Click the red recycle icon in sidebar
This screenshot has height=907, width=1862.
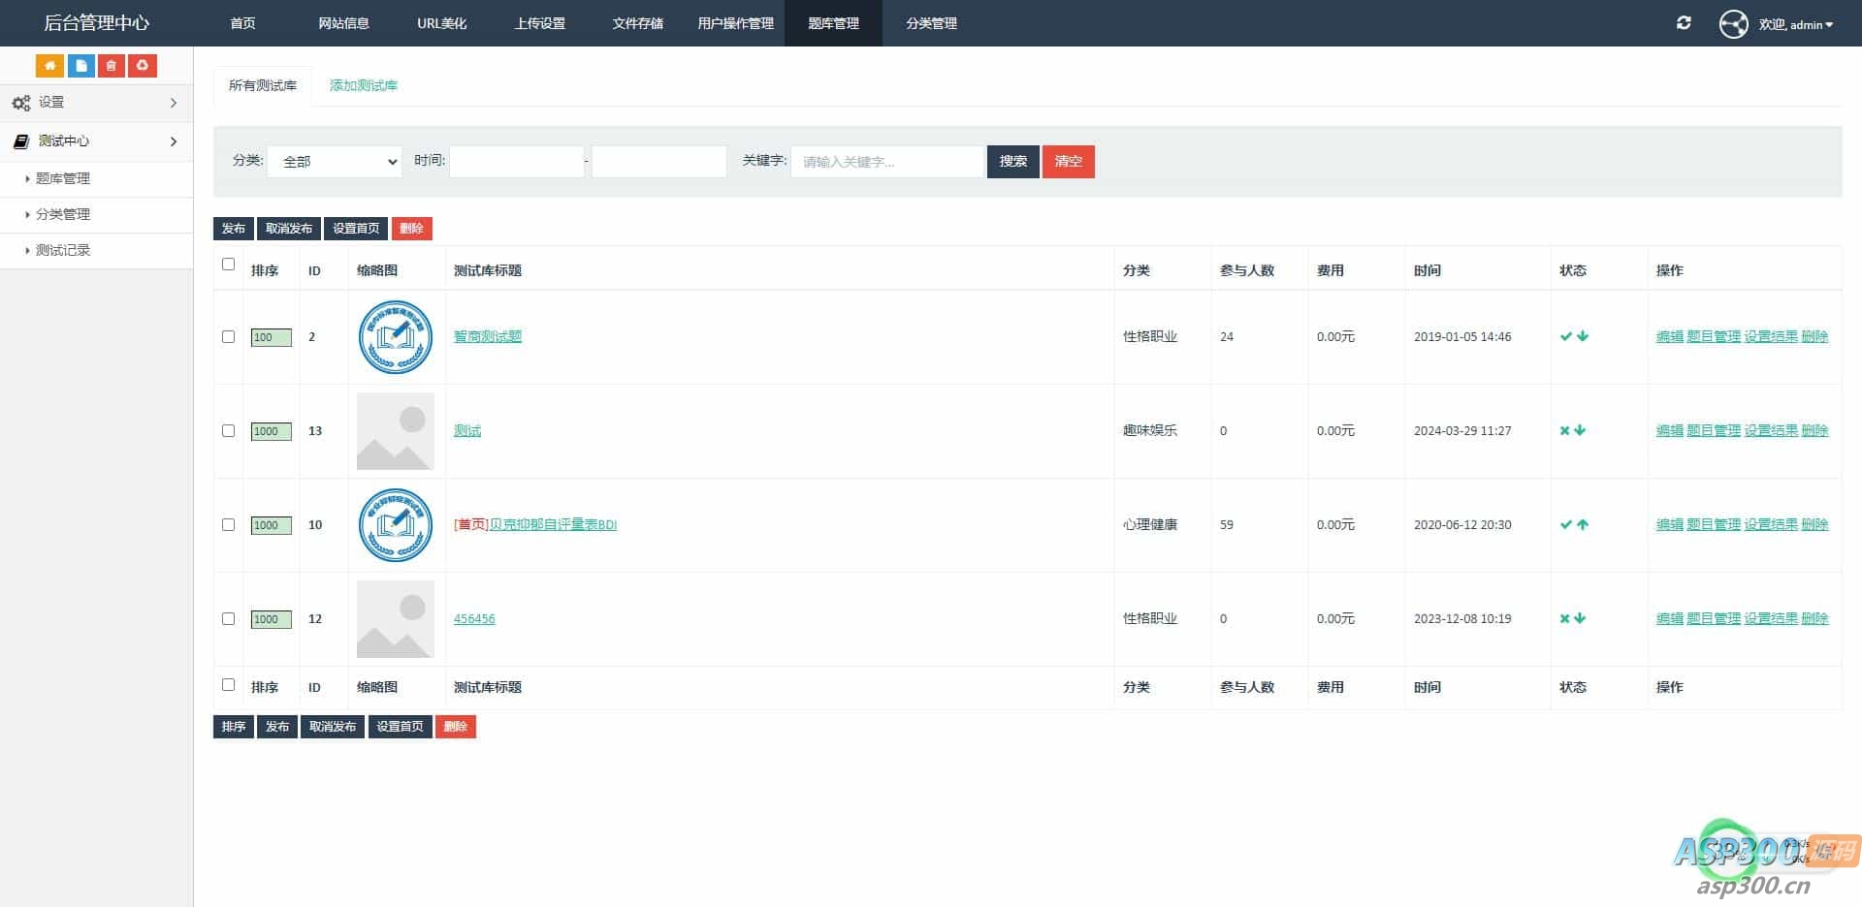coord(143,66)
